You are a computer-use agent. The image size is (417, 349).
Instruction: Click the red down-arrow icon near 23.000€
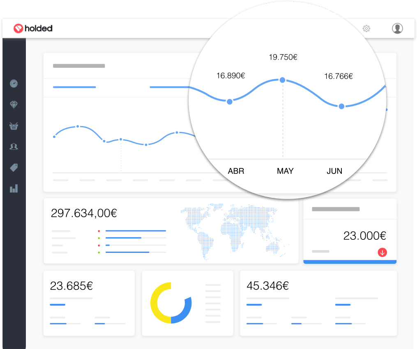tap(382, 253)
